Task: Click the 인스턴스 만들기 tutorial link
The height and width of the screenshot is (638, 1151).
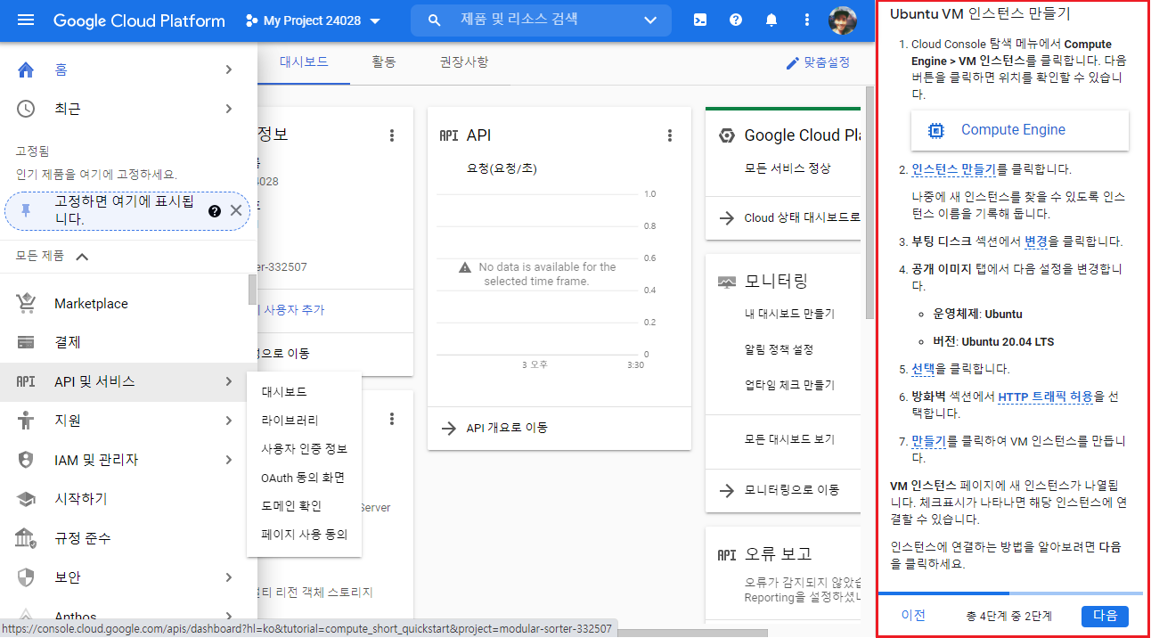Action: click(953, 169)
